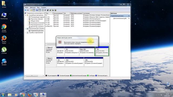173x97 pixels.
Task: Click the Up one level folder icon
Action: (x=31, y=10)
